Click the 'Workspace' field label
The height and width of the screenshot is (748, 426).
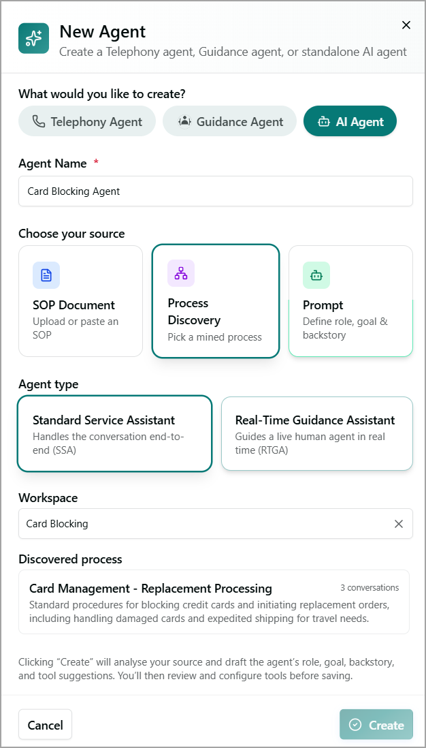click(48, 498)
